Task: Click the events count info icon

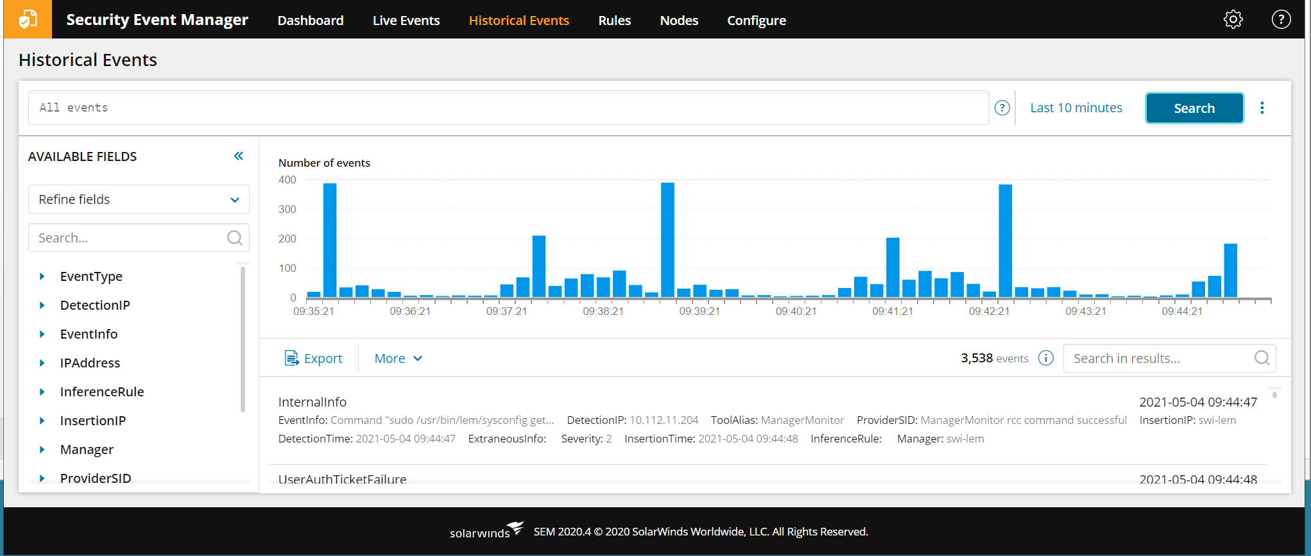Action: click(1046, 358)
